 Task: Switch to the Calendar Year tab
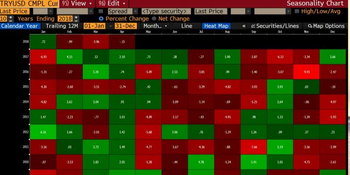click(x=20, y=26)
